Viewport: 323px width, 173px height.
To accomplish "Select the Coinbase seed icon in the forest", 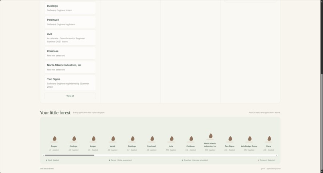I will click(191, 139).
